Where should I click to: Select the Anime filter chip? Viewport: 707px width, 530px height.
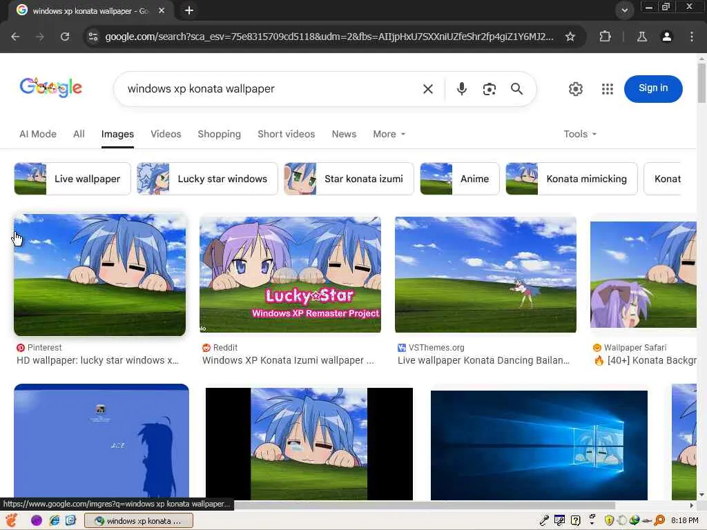click(x=459, y=179)
